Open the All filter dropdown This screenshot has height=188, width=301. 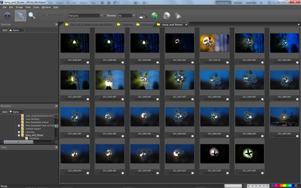(x=127, y=16)
